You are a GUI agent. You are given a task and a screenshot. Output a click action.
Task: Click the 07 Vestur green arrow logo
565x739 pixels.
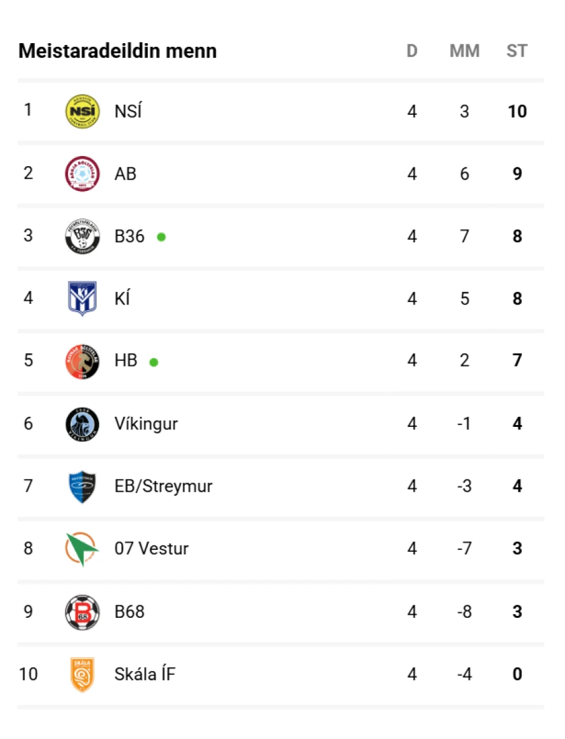tap(83, 549)
